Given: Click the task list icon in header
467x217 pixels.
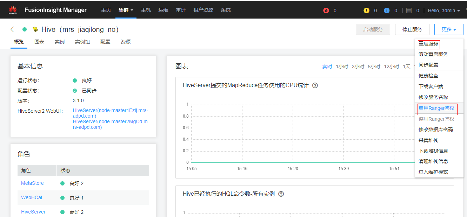Looking at the screenshot, I should [x=408, y=10].
